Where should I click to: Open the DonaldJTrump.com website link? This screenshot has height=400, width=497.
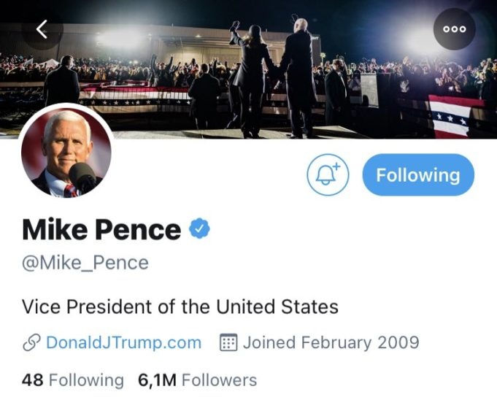click(123, 342)
